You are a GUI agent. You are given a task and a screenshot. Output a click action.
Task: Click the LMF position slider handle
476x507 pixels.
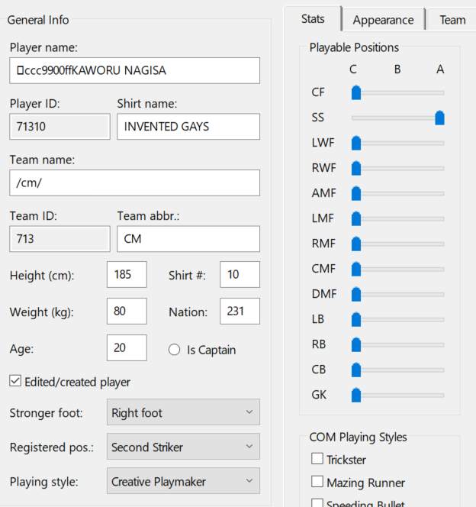click(356, 218)
